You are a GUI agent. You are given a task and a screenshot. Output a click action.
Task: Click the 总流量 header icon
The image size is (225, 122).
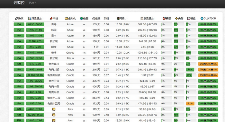click(x=142, y=19)
